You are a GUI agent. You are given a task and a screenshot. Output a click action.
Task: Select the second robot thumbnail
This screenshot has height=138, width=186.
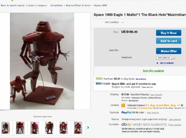pos(20,128)
